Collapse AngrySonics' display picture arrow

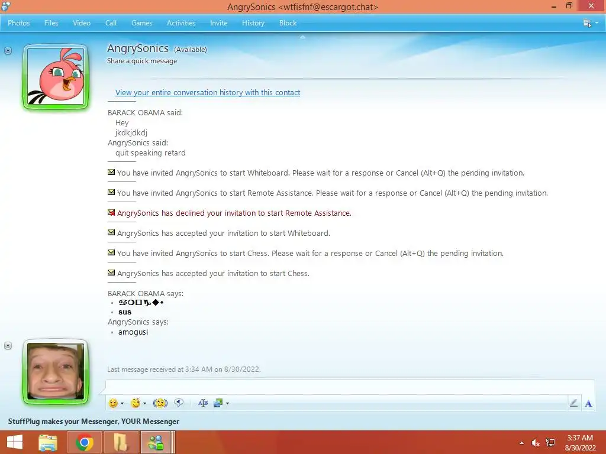click(8, 51)
